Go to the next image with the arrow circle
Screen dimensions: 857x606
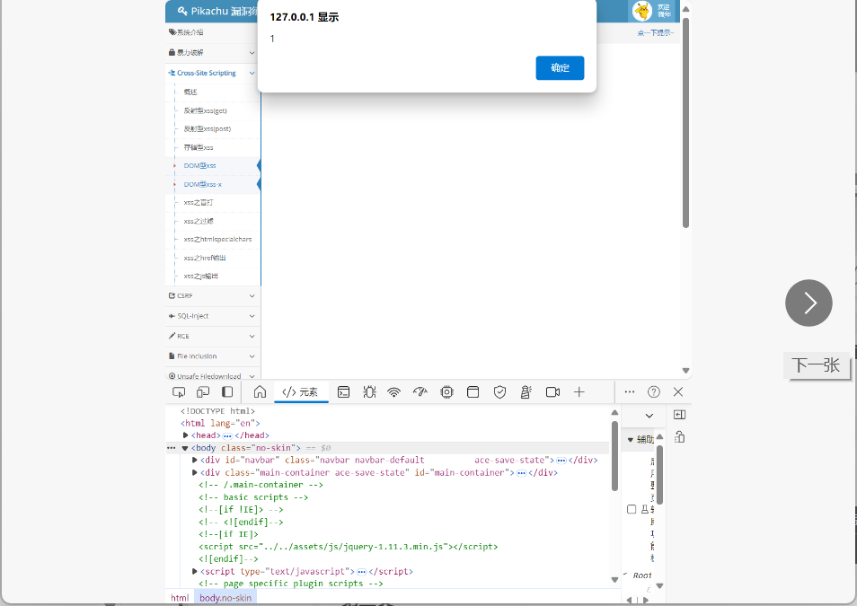(x=808, y=303)
